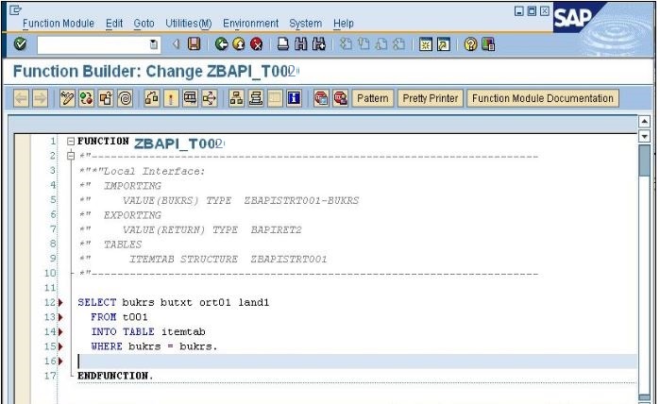Open the Environment menu
Viewport: 660px width, 404px height.
point(250,24)
